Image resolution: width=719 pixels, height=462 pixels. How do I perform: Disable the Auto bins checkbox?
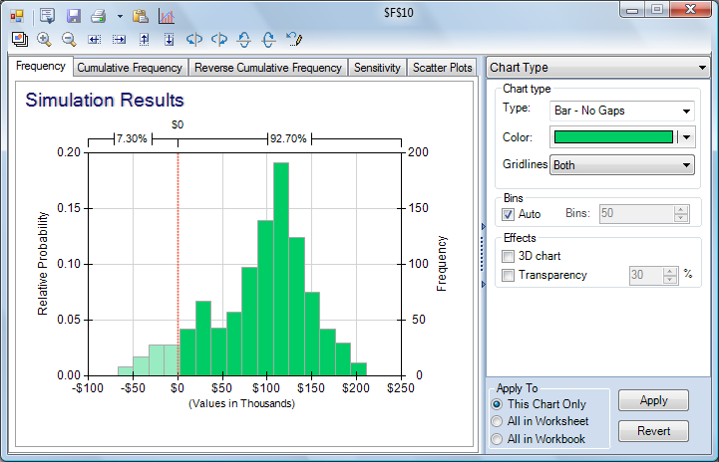[x=508, y=214]
